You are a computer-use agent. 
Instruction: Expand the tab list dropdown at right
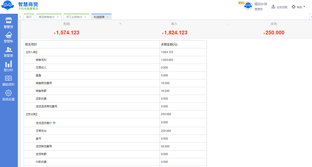[310, 17]
